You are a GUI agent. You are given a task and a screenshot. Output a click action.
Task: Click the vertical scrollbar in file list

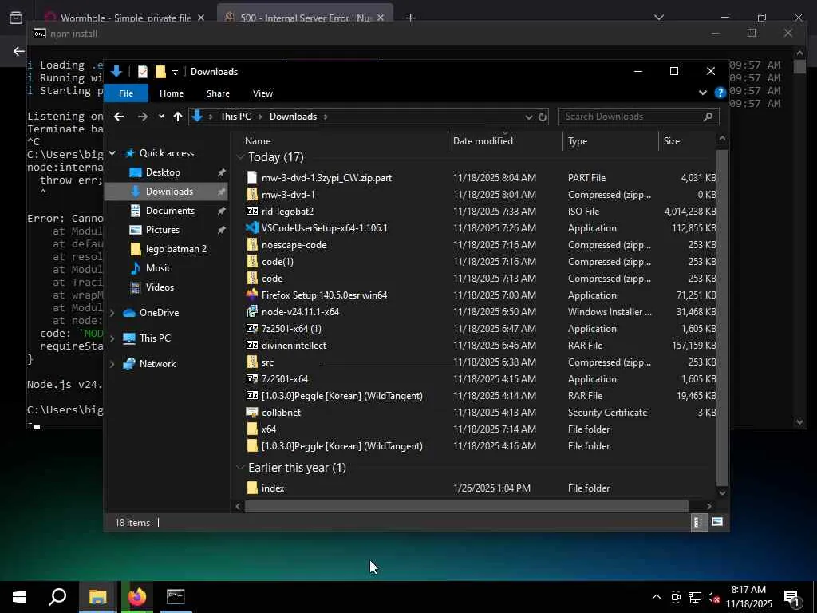point(722,318)
